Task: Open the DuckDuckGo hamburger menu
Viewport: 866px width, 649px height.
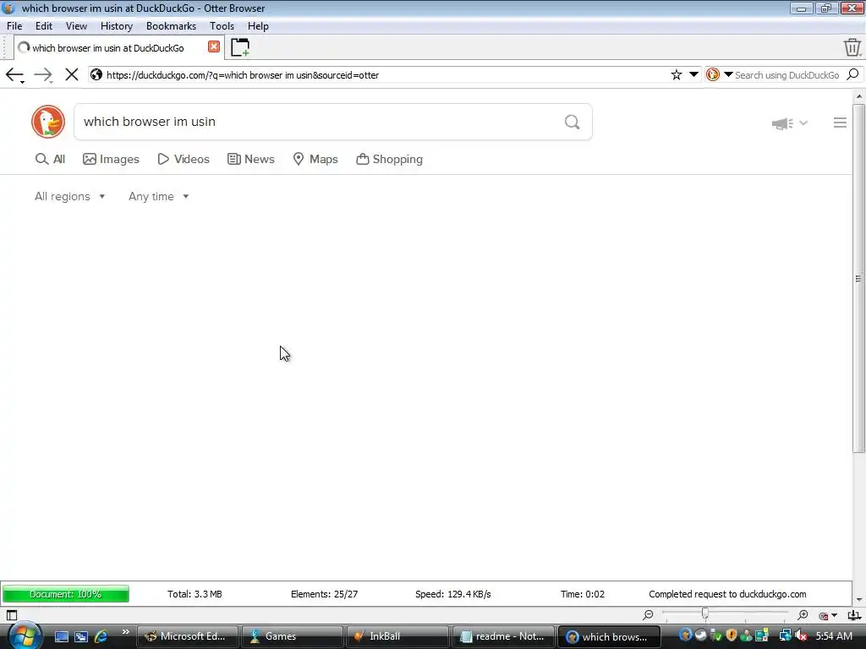Action: click(x=840, y=123)
